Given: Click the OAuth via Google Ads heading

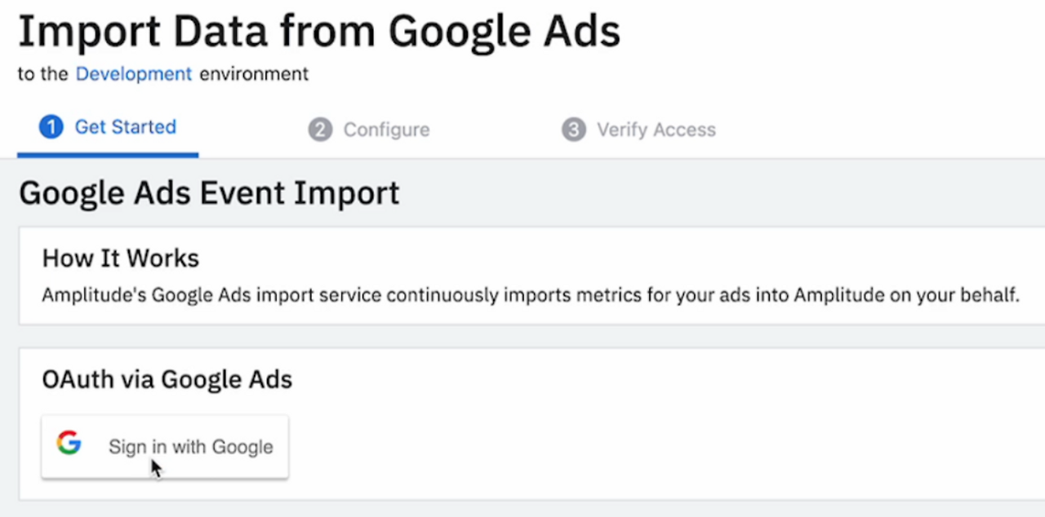Looking at the screenshot, I should [x=167, y=379].
